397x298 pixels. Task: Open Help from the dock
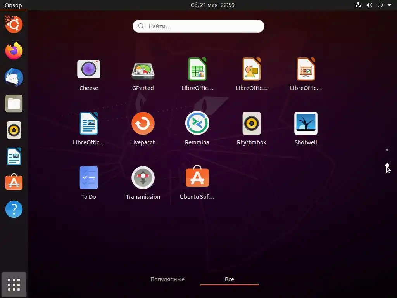[x=14, y=209]
